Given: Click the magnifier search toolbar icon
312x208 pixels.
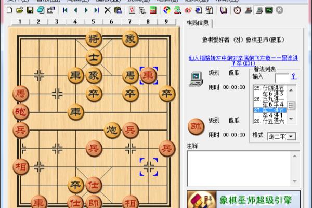Looking at the screenshot, I should [177, 10].
